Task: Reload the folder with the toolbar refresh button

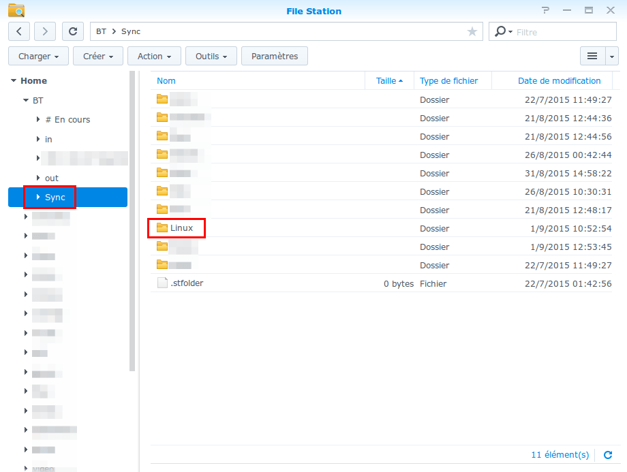Action: (x=73, y=31)
